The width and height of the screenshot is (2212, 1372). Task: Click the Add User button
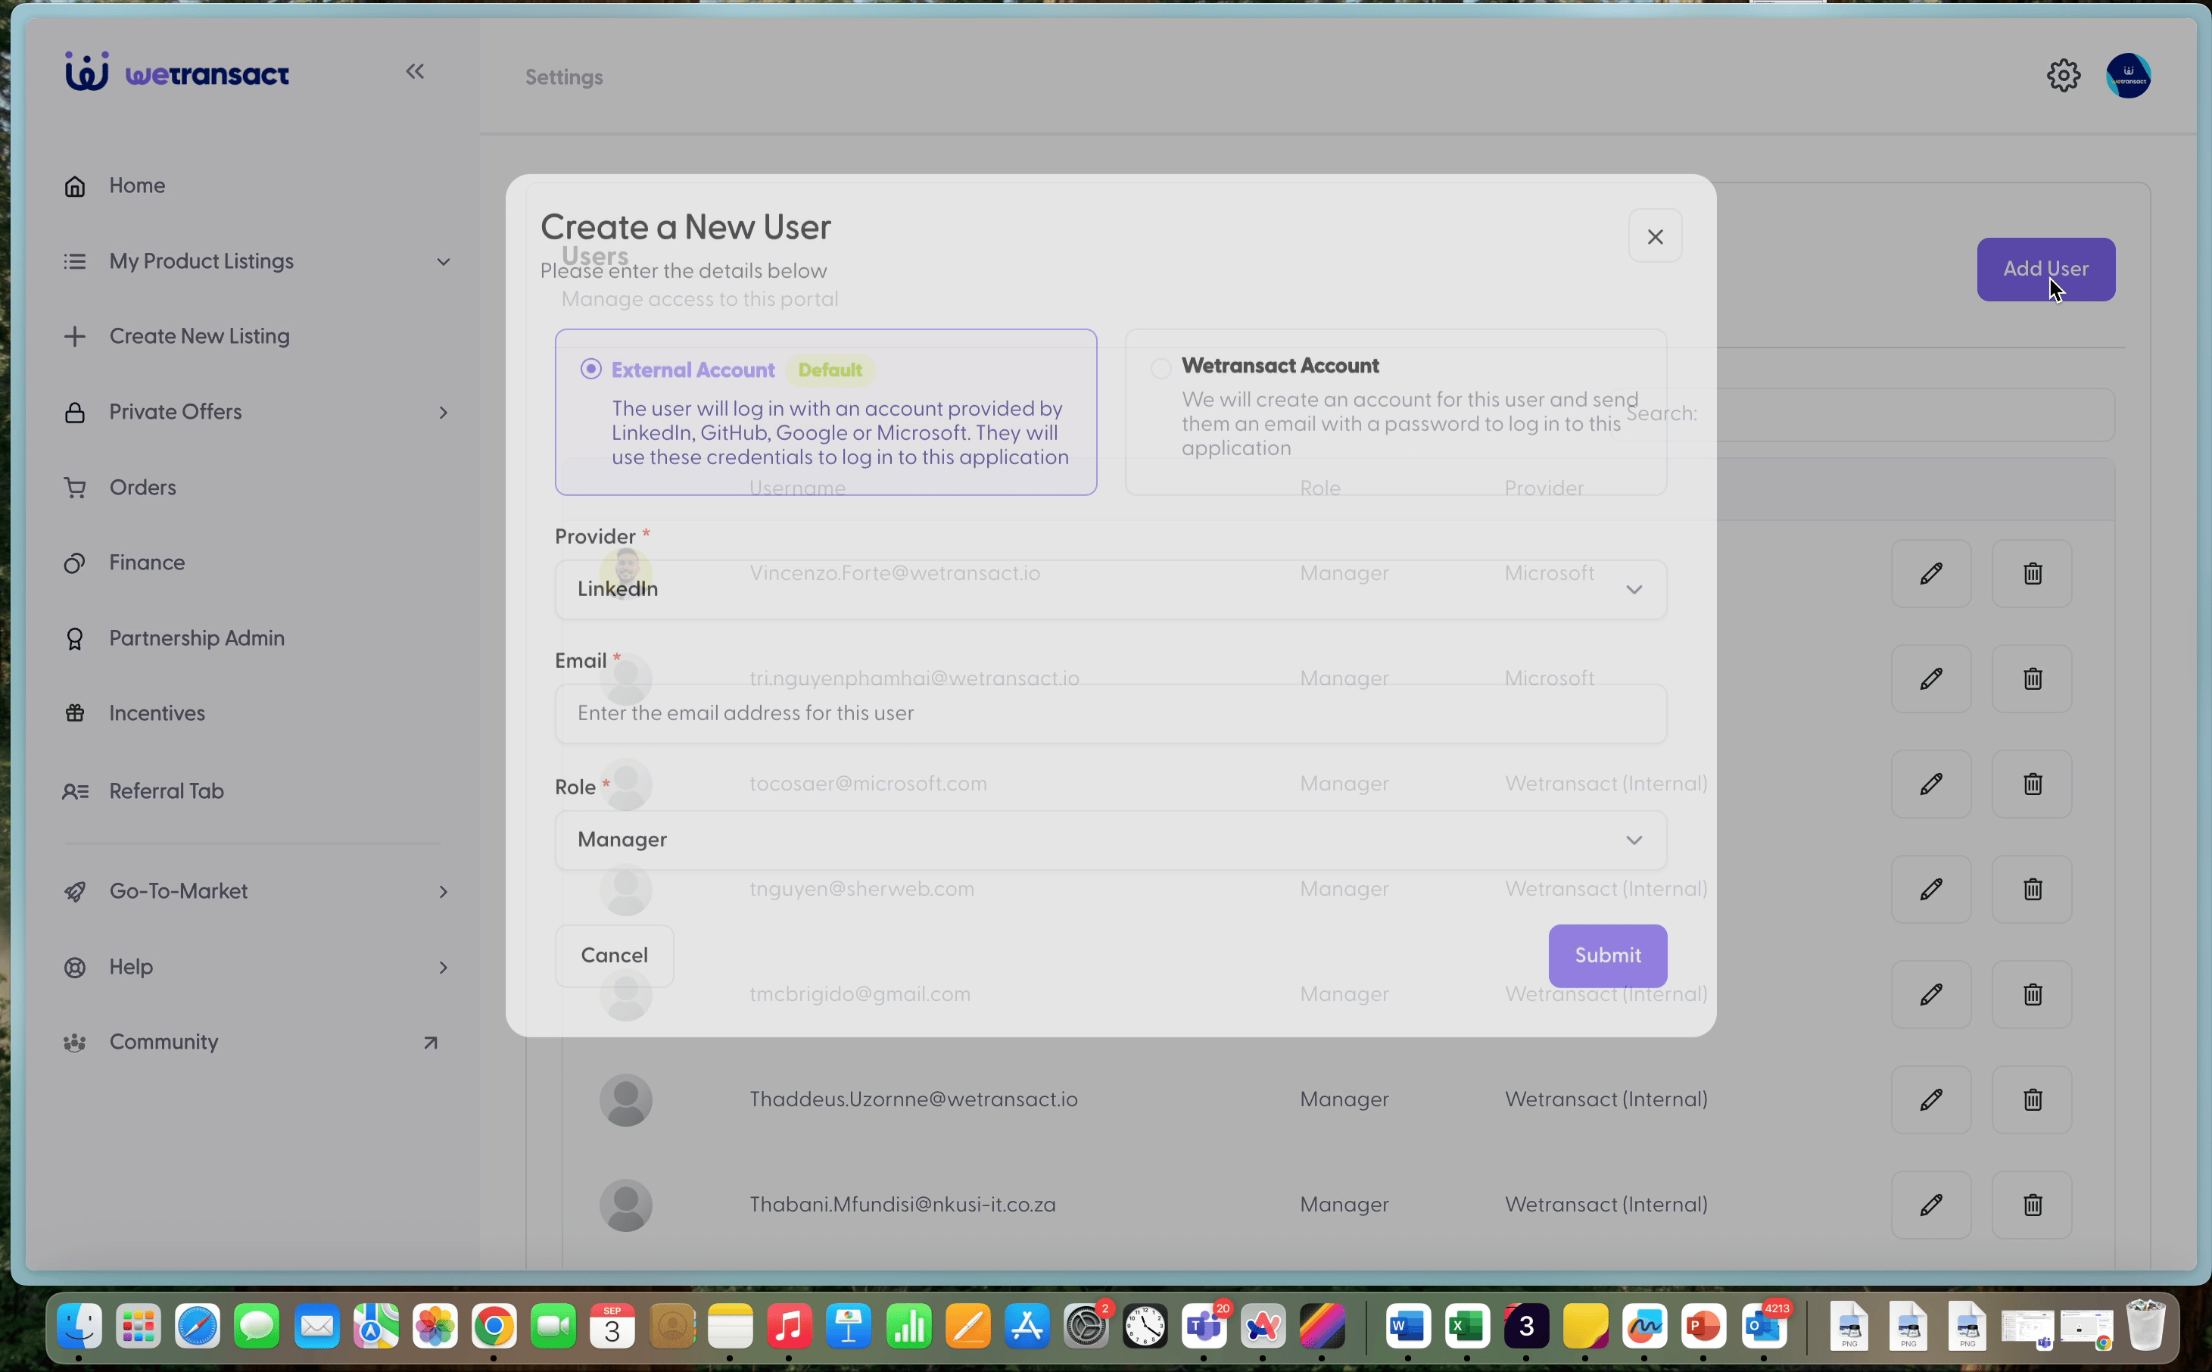pos(2045,270)
